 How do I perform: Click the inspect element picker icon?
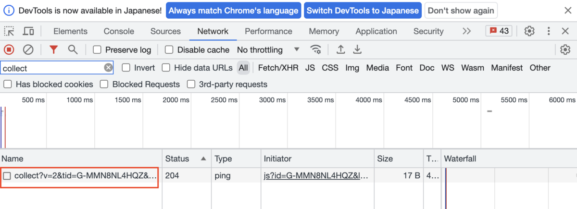(x=9, y=31)
